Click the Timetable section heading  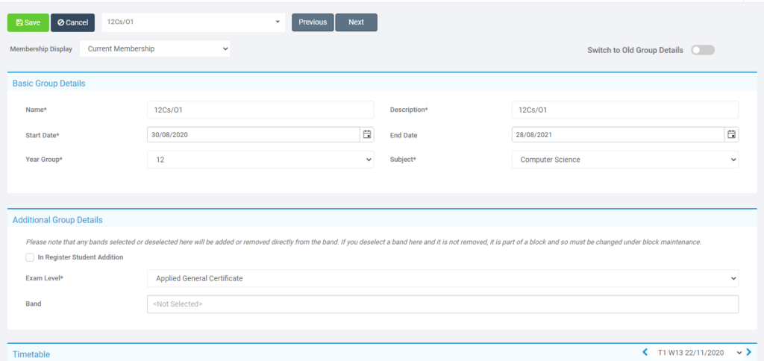click(31, 354)
